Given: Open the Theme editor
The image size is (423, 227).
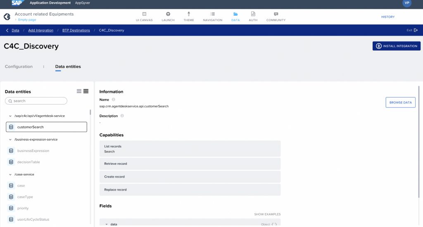Looking at the screenshot, I should tap(189, 16).
